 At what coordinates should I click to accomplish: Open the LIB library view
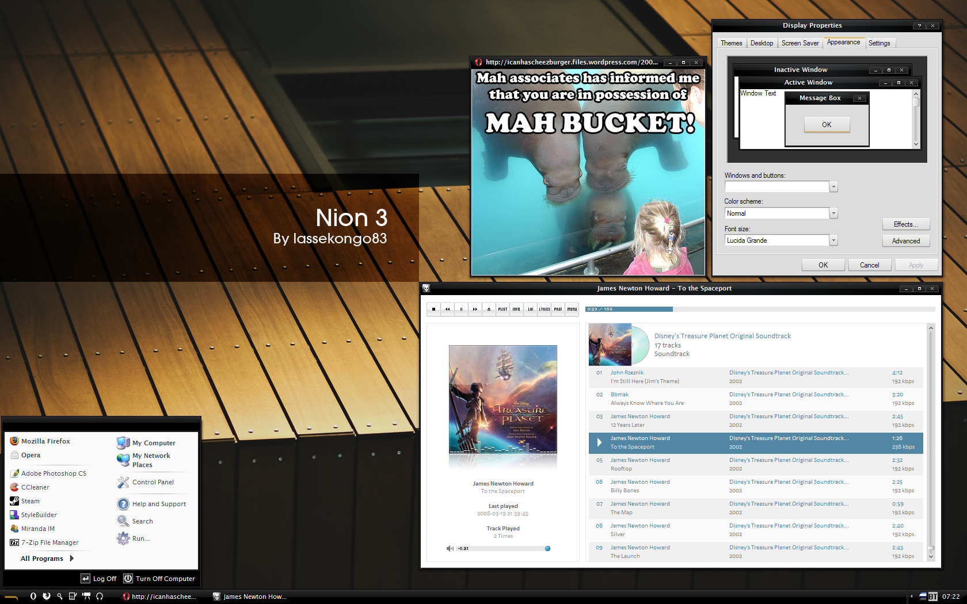(x=530, y=309)
